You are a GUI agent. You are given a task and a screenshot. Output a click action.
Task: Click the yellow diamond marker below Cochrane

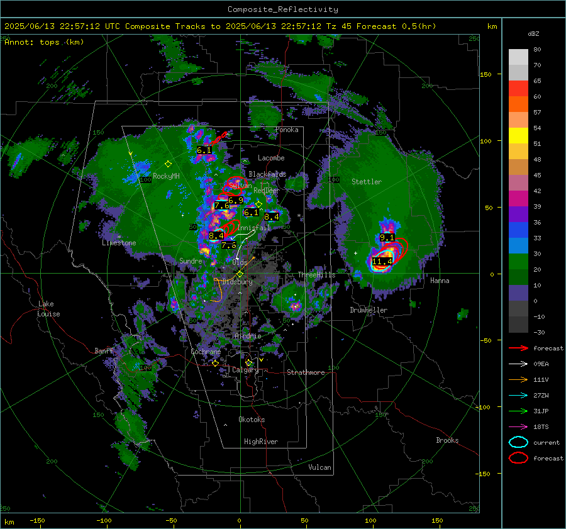tap(216, 364)
